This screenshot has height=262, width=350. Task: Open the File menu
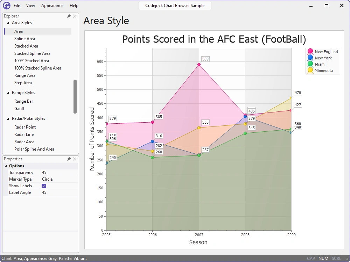tap(17, 6)
